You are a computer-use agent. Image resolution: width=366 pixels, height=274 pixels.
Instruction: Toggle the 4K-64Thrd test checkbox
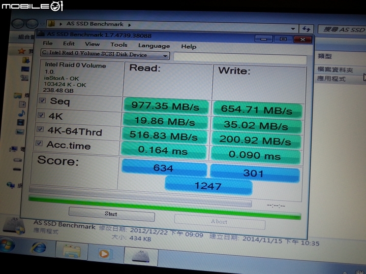coord(40,129)
